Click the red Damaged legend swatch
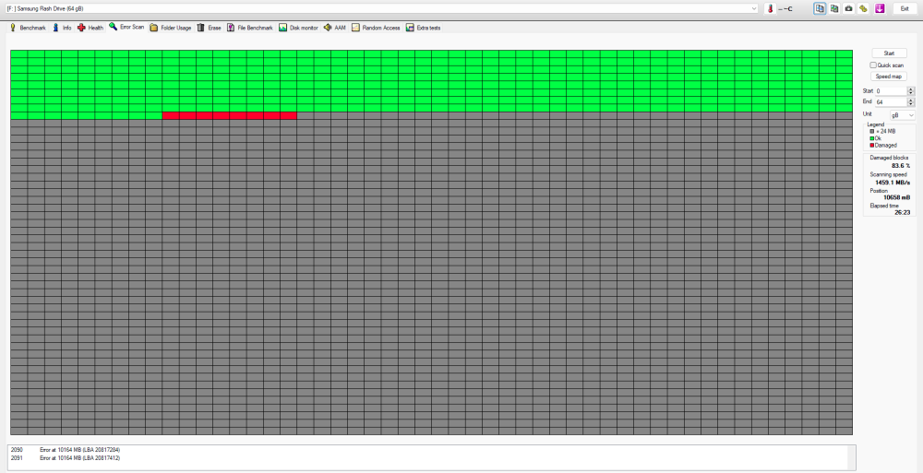Image resolution: width=923 pixels, height=473 pixels. click(872, 146)
